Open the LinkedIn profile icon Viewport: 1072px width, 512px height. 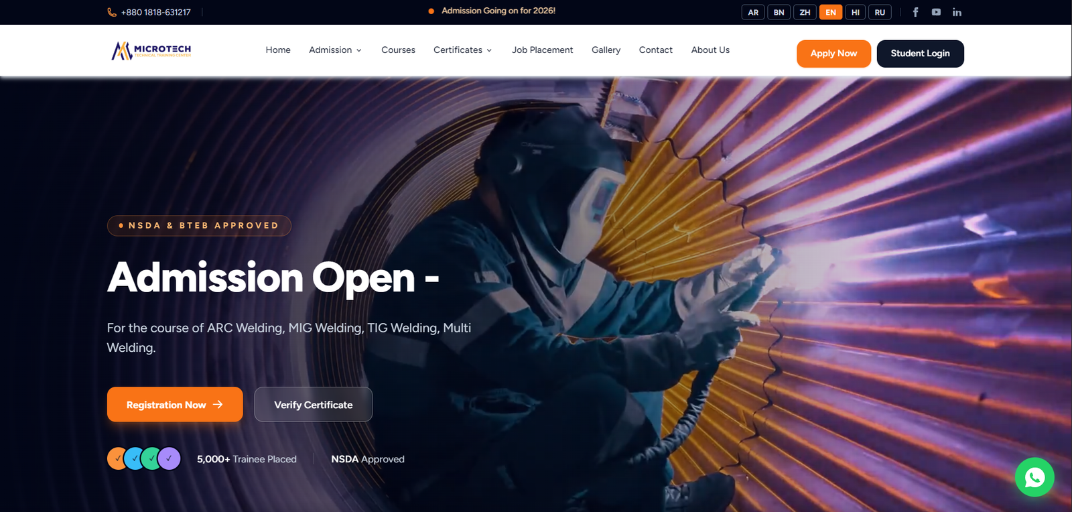coord(957,12)
